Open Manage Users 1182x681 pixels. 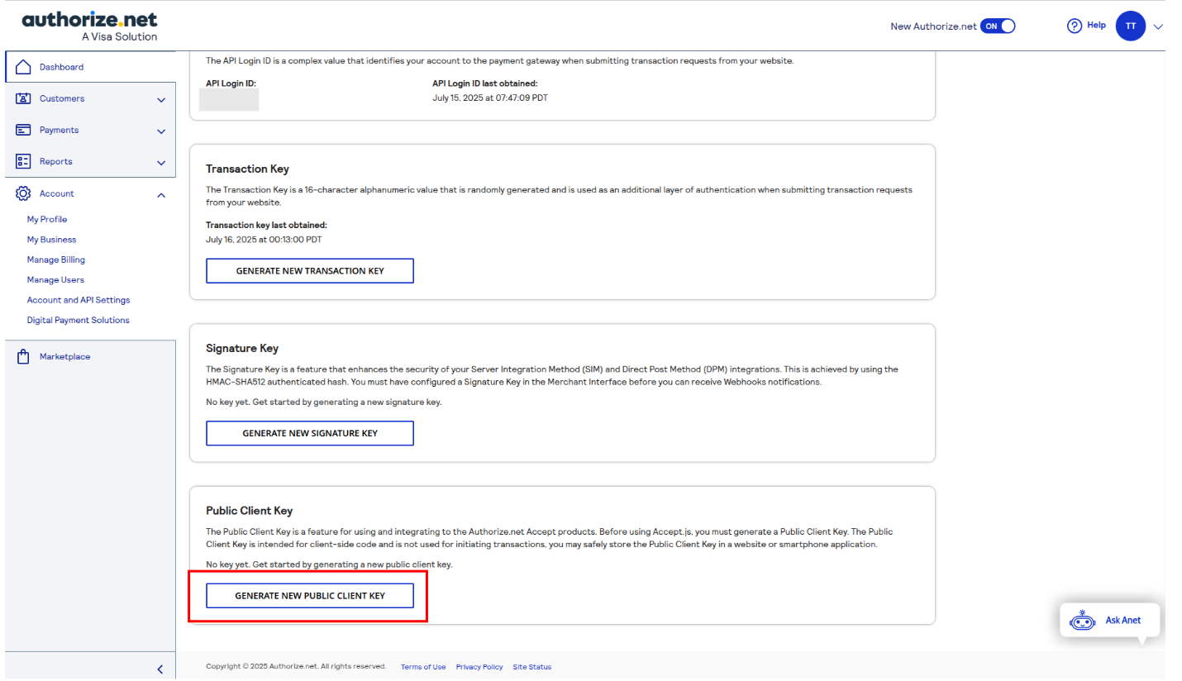(55, 280)
